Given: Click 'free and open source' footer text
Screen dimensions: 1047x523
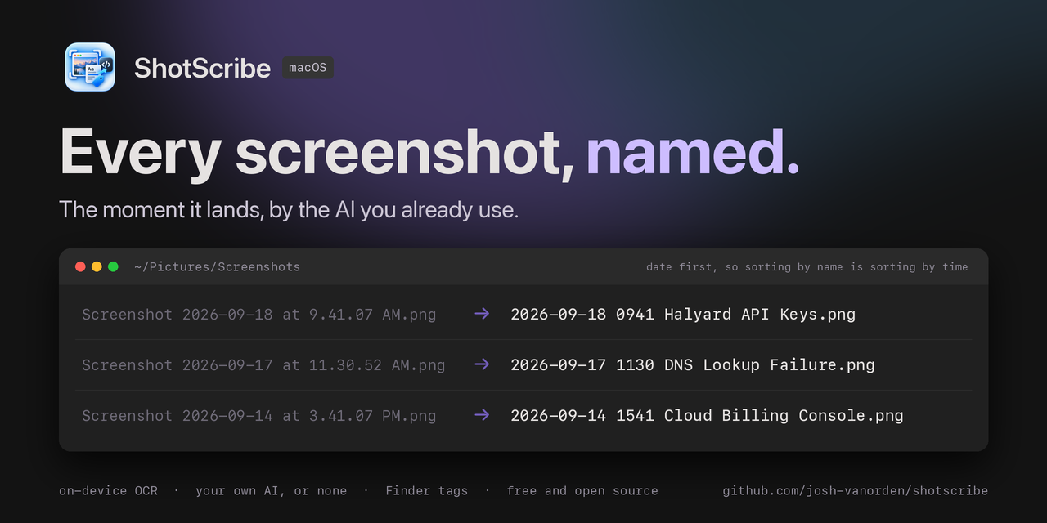Looking at the screenshot, I should click(582, 491).
